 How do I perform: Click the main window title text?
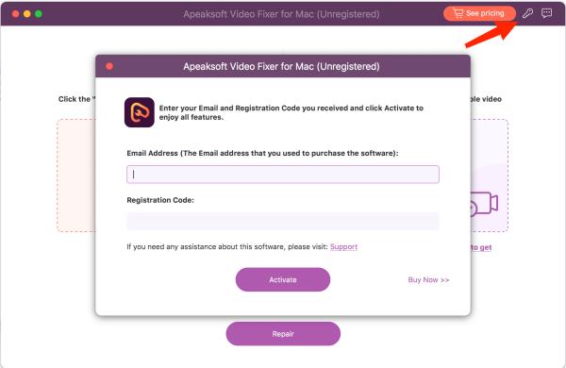coord(281,14)
